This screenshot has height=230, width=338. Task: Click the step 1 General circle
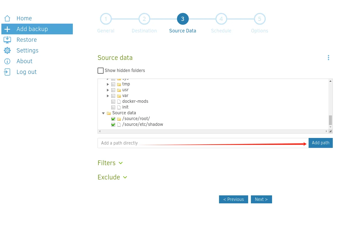click(106, 19)
